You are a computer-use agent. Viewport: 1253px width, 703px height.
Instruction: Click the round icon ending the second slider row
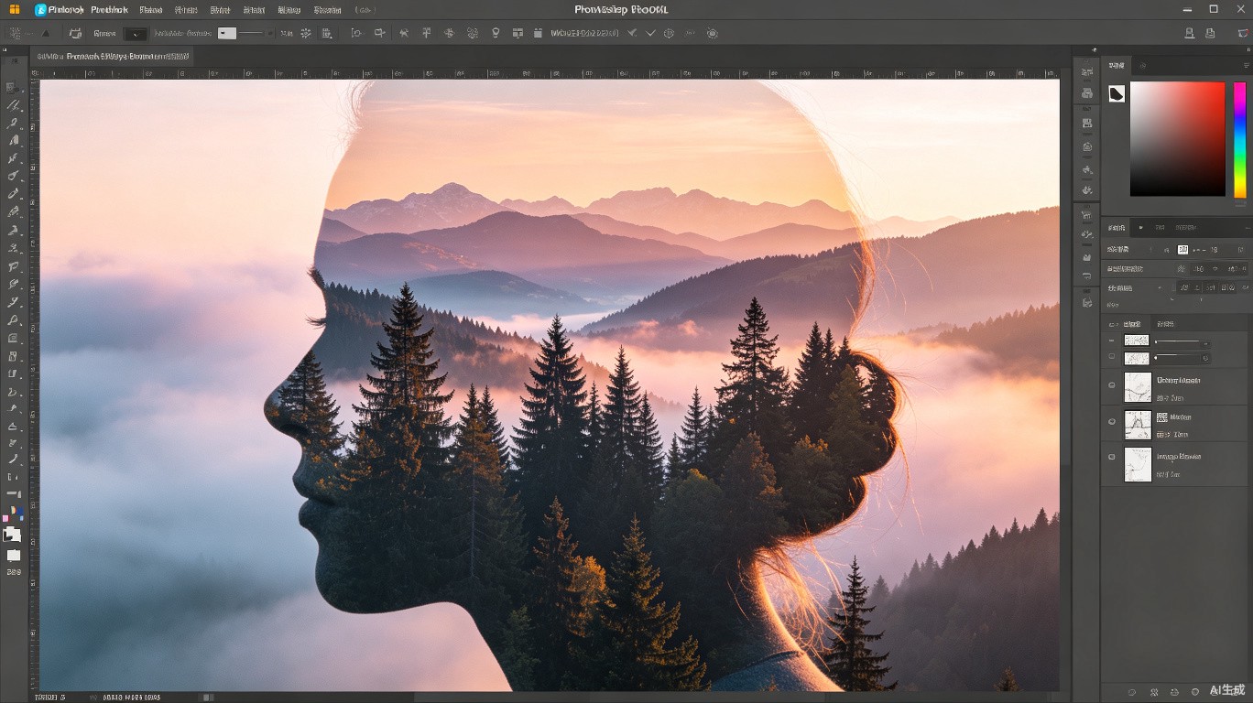click(1205, 358)
